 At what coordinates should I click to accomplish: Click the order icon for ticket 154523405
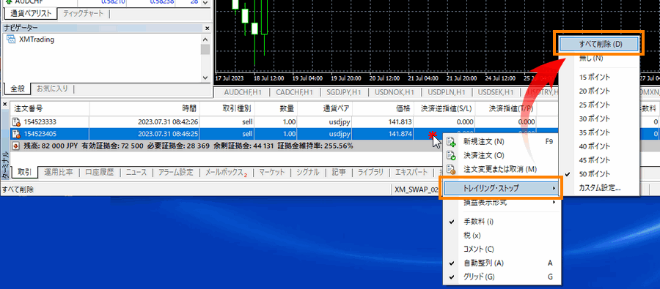tap(16, 135)
